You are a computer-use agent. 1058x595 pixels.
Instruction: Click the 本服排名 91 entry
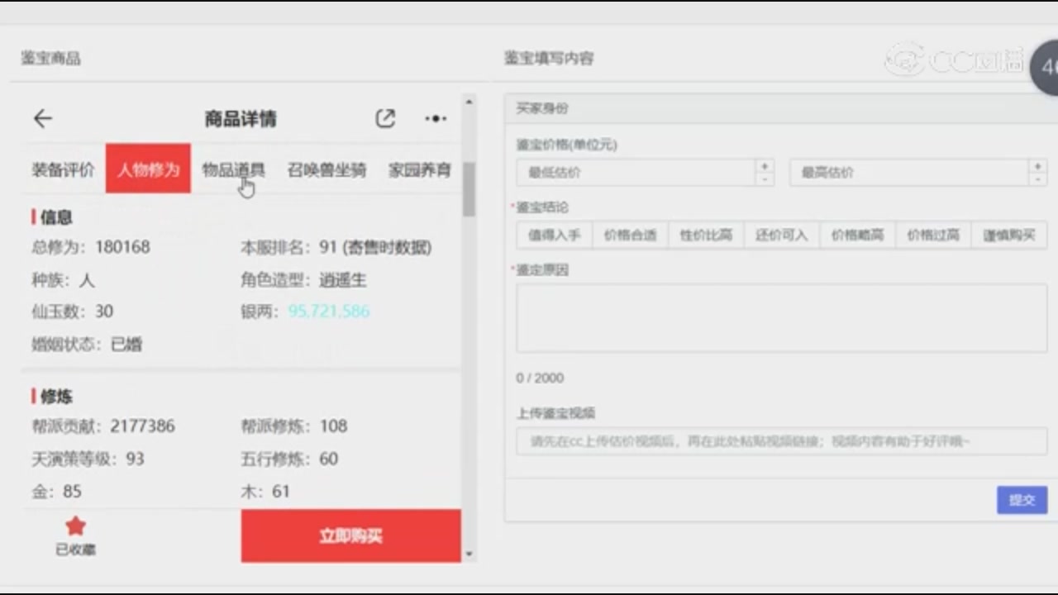pyautogui.click(x=336, y=247)
